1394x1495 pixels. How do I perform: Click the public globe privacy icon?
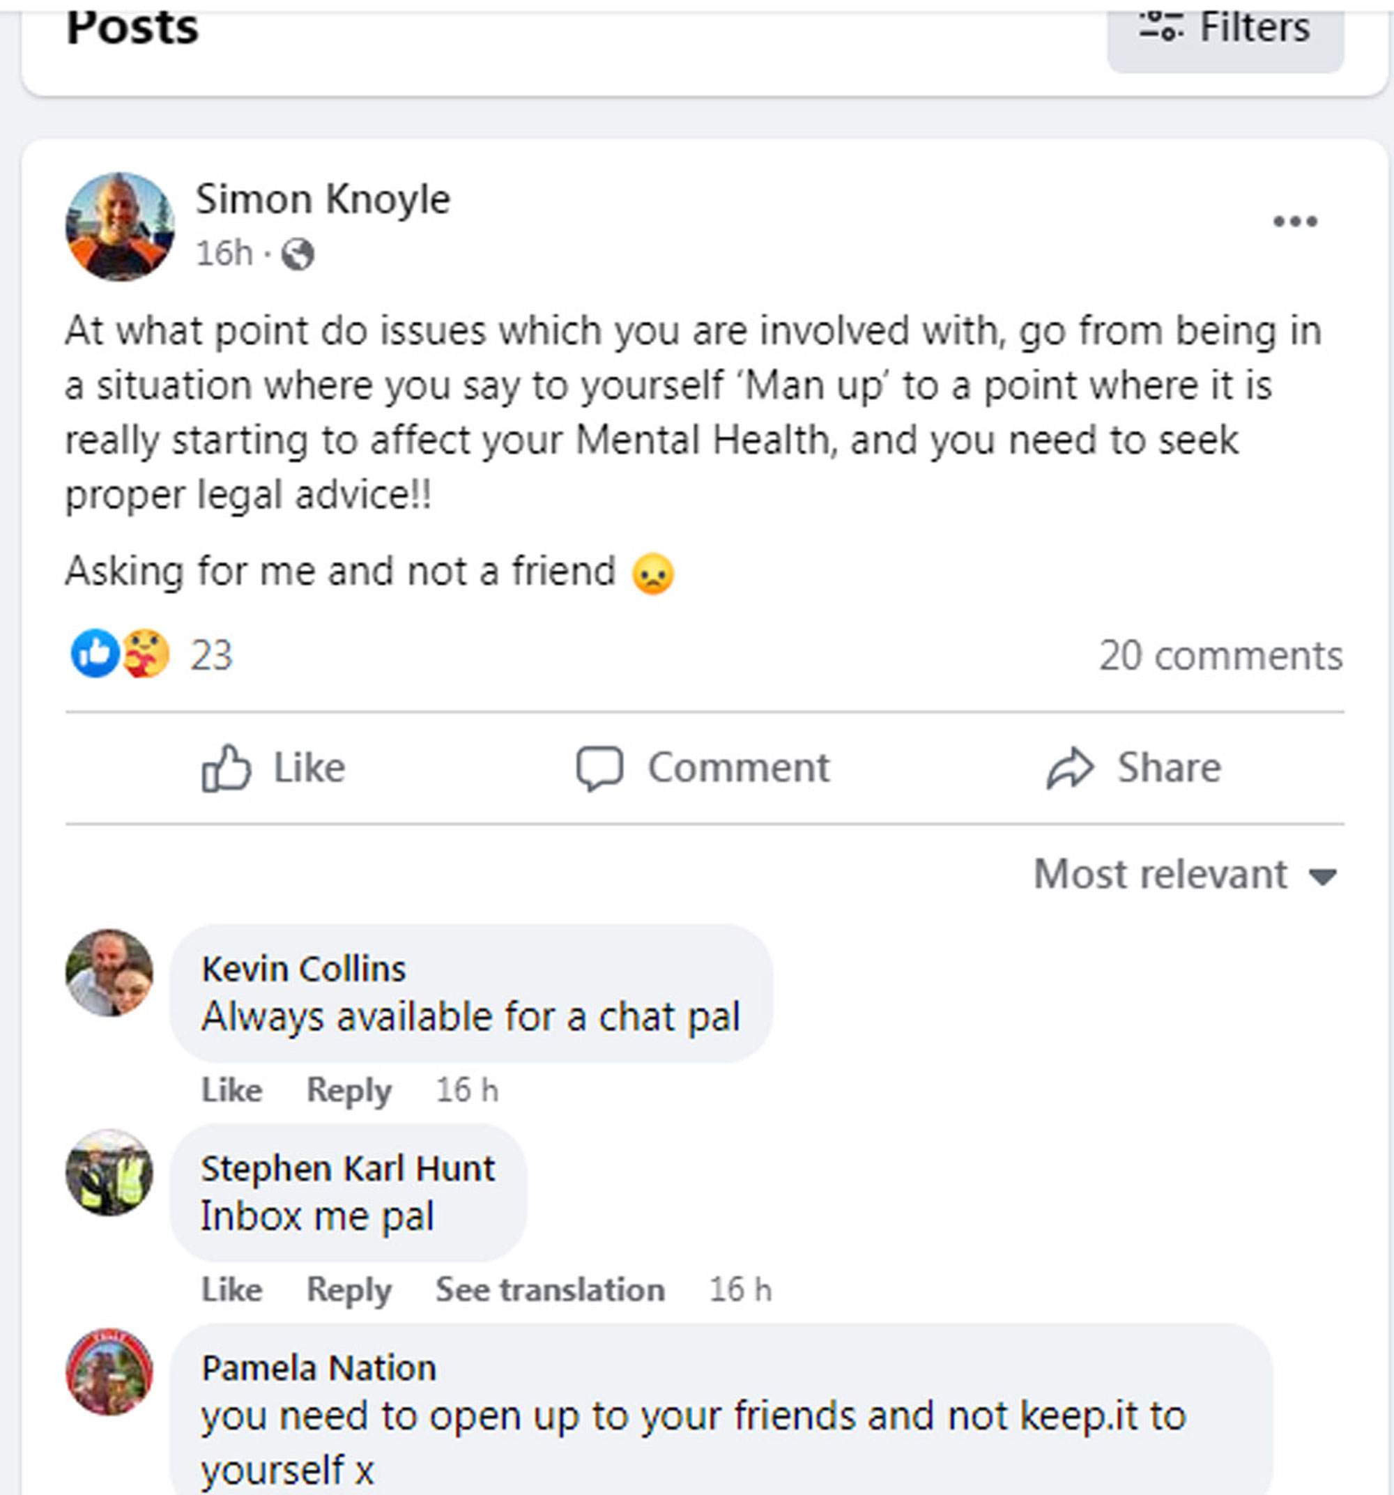298,254
